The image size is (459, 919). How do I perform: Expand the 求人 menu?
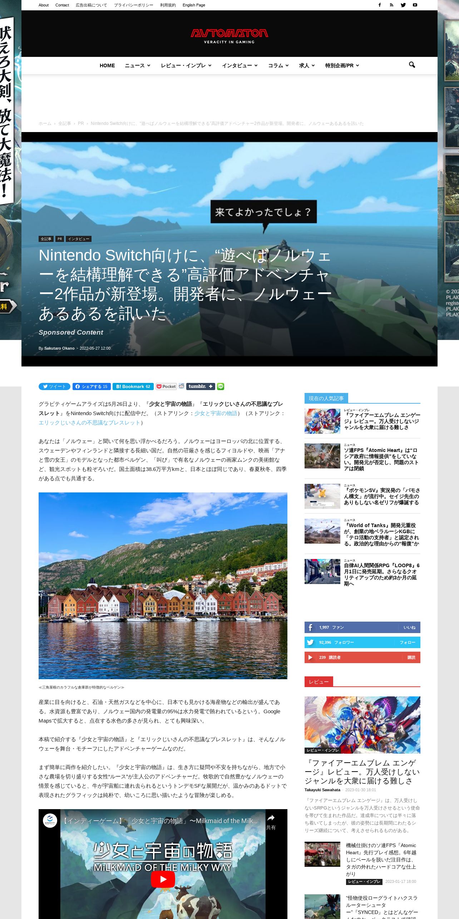coord(307,65)
